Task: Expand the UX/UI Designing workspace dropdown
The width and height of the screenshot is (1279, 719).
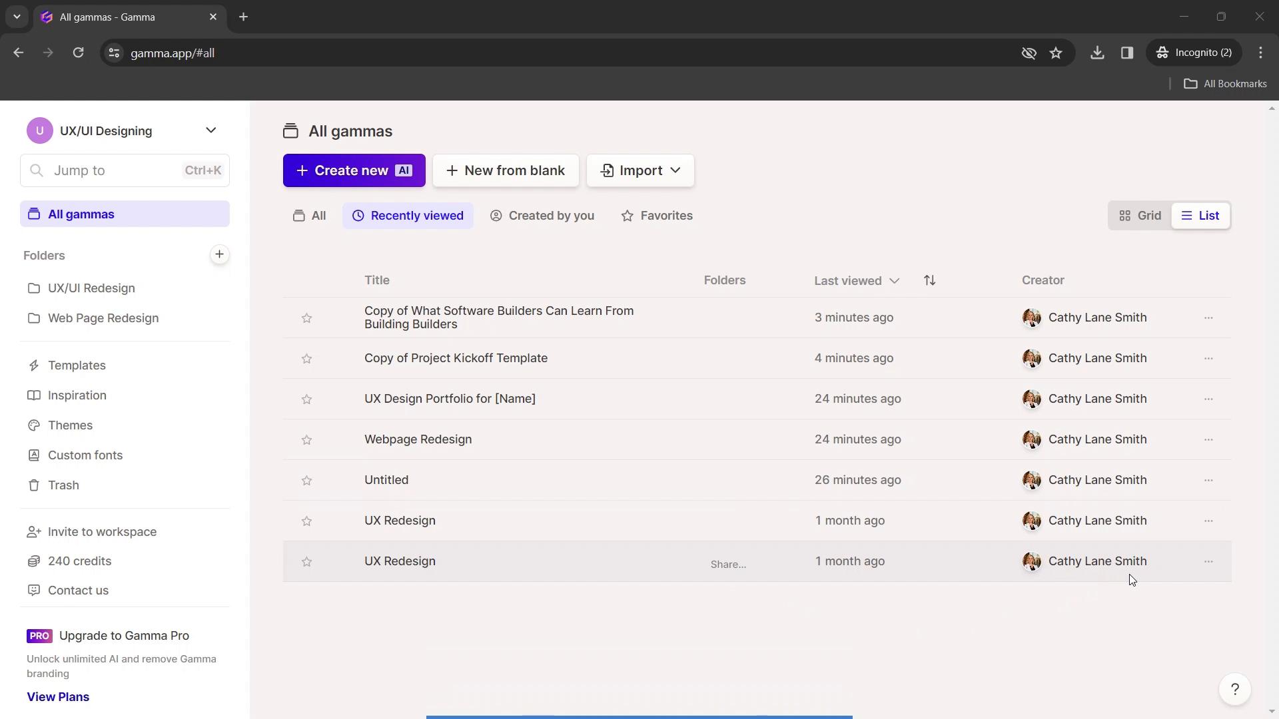Action: pyautogui.click(x=211, y=130)
